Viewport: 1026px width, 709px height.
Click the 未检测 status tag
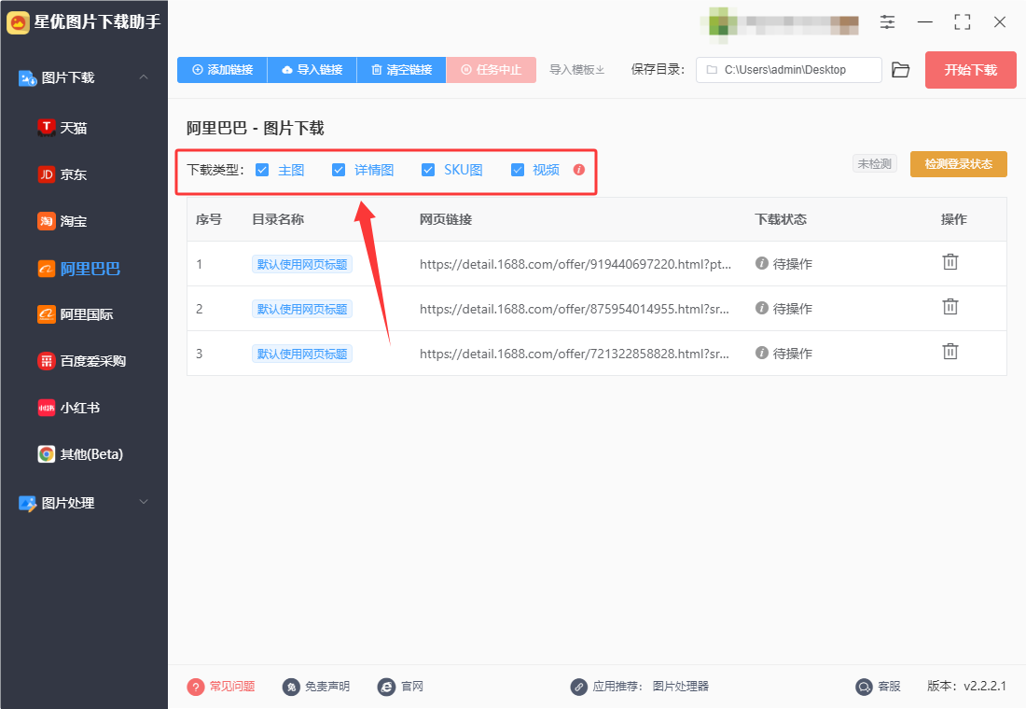[x=874, y=163]
